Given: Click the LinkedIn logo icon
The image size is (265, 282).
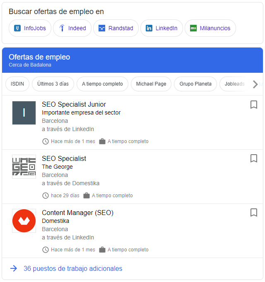Looking at the screenshot, I should [149, 28].
